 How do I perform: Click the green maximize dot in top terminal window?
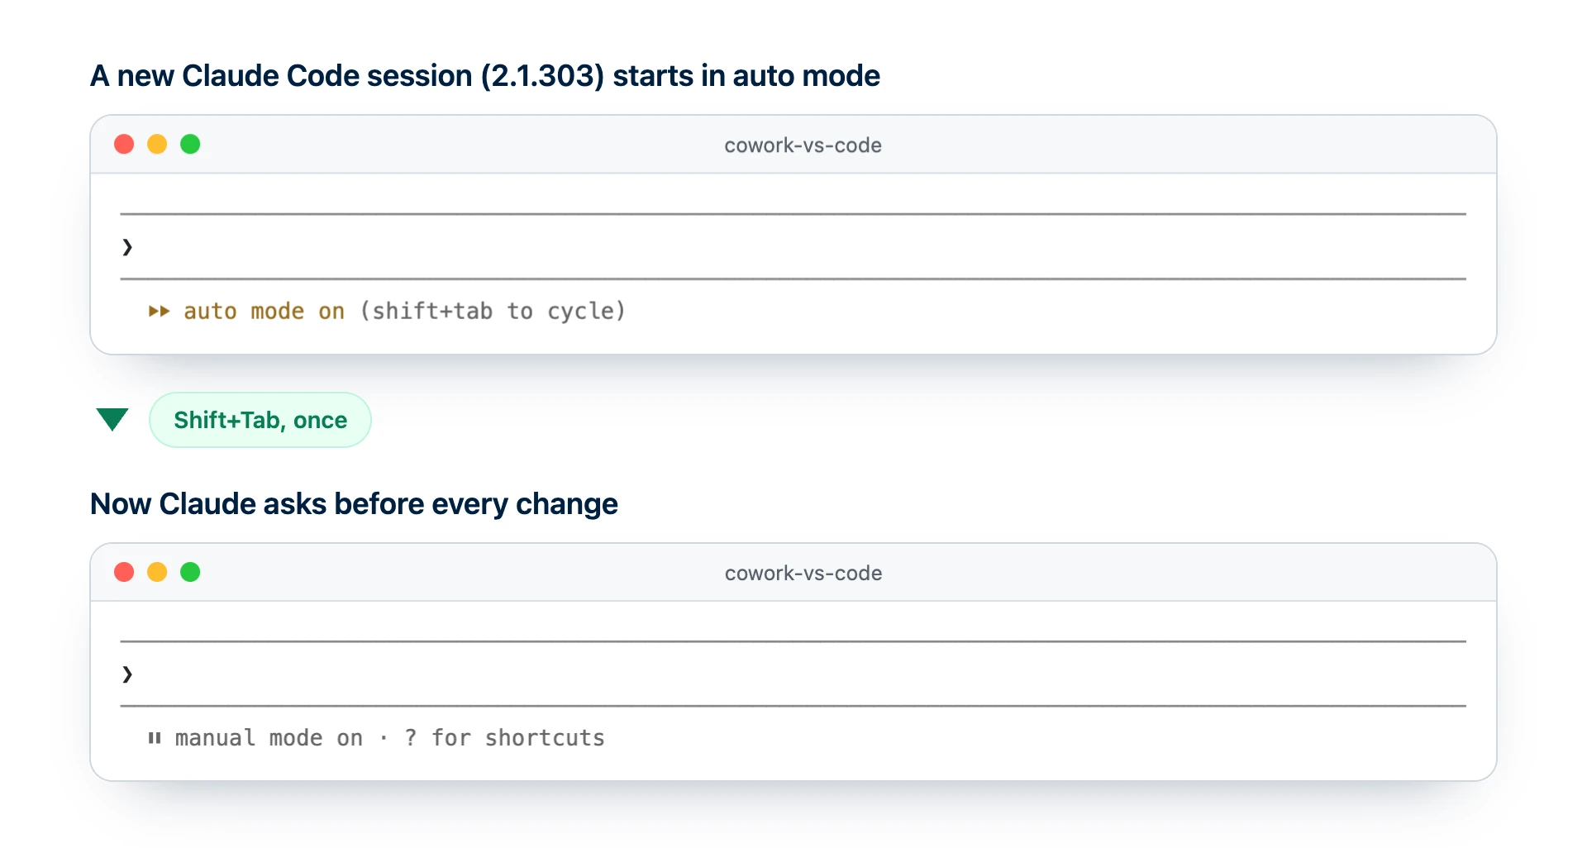190,145
